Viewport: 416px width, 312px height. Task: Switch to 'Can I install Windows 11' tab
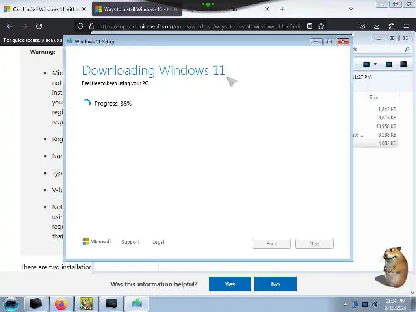45,9
